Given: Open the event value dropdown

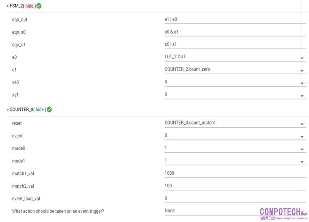Looking at the screenshot, I should click(302, 137).
